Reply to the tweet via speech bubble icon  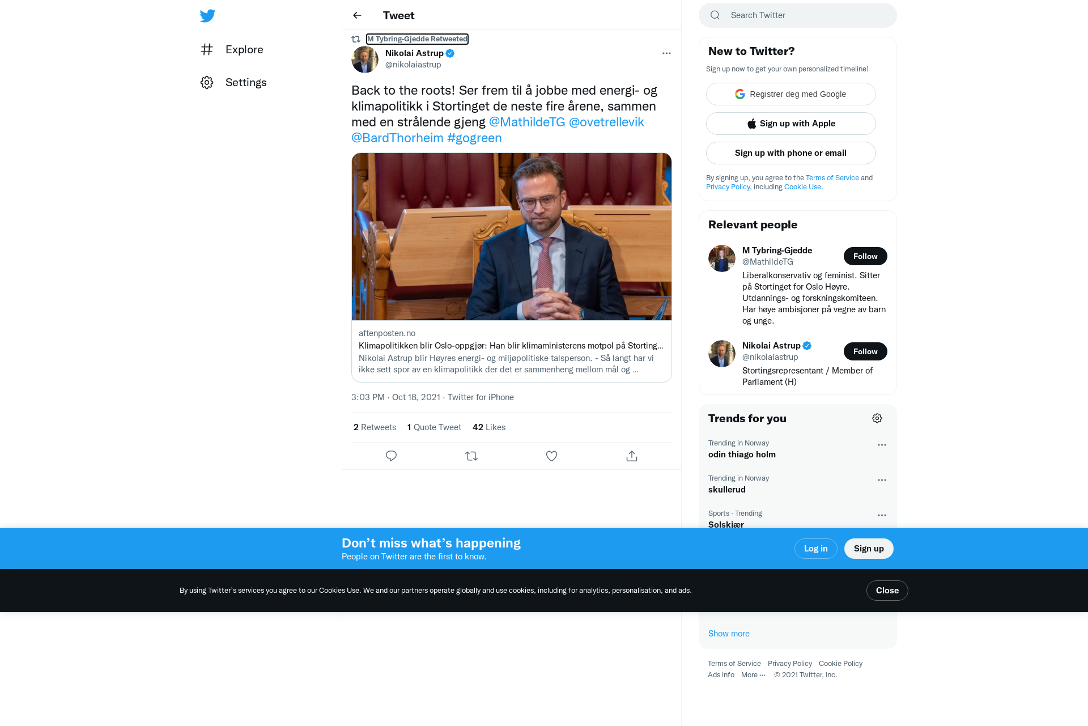pos(391,456)
